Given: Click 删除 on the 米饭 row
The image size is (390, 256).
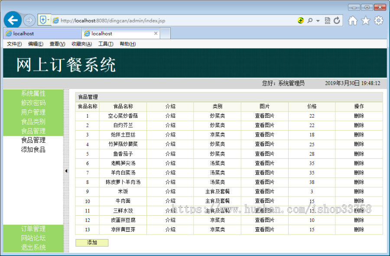Looking at the screenshot, I should pyautogui.click(x=359, y=191).
